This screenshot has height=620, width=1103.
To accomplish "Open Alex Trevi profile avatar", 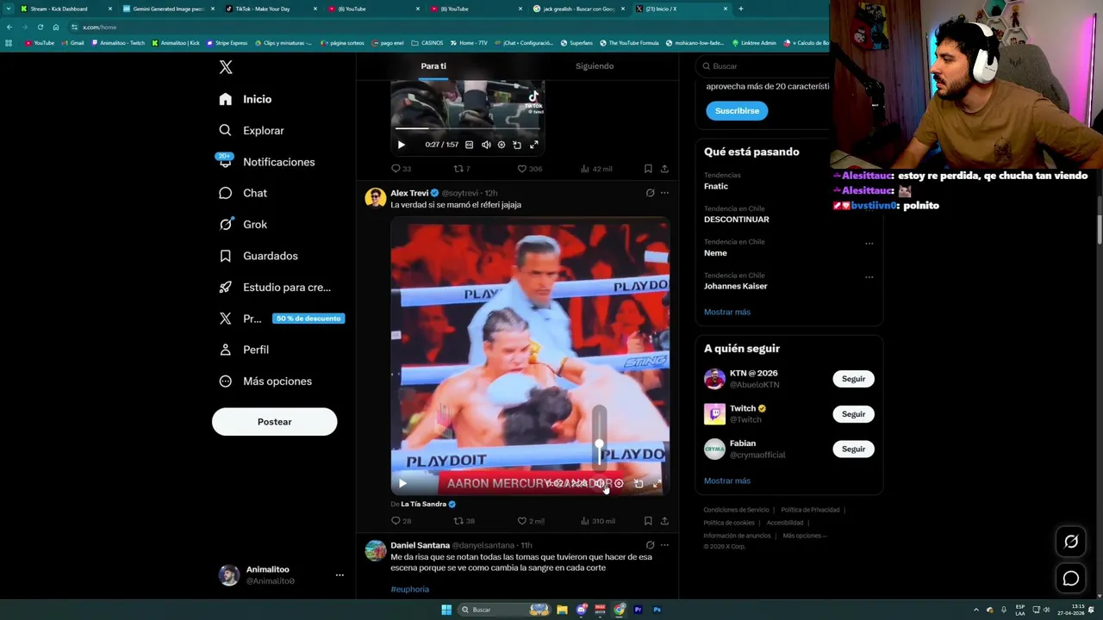I will [375, 198].
